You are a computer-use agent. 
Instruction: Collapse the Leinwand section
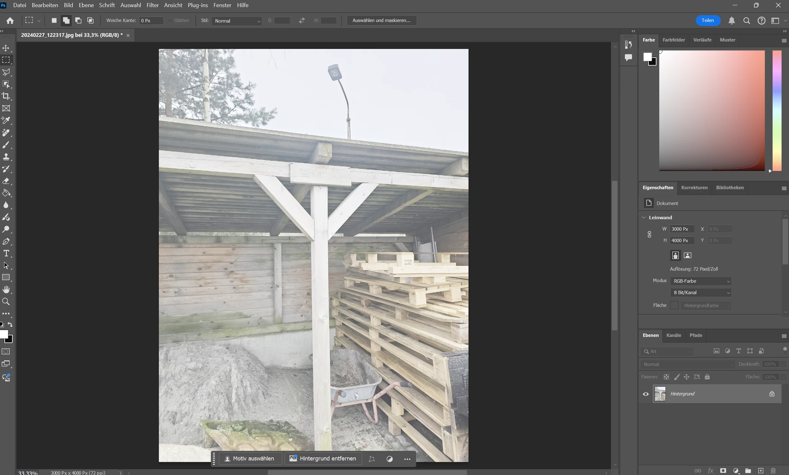(644, 217)
